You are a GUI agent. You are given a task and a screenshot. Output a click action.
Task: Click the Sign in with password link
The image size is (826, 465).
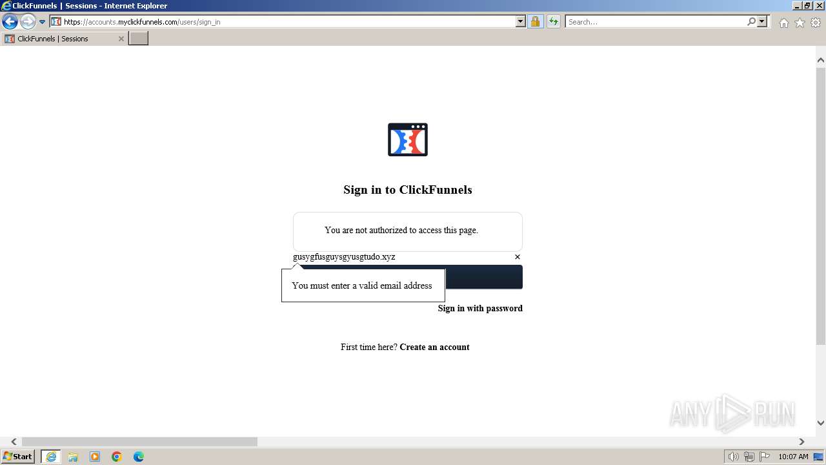pyautogui.click(x=480, y=308)
